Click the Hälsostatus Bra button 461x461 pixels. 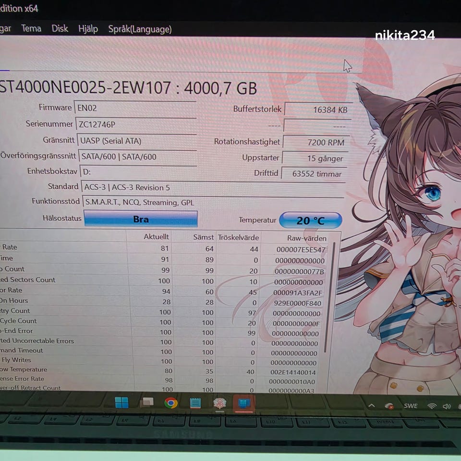point(141,219)
